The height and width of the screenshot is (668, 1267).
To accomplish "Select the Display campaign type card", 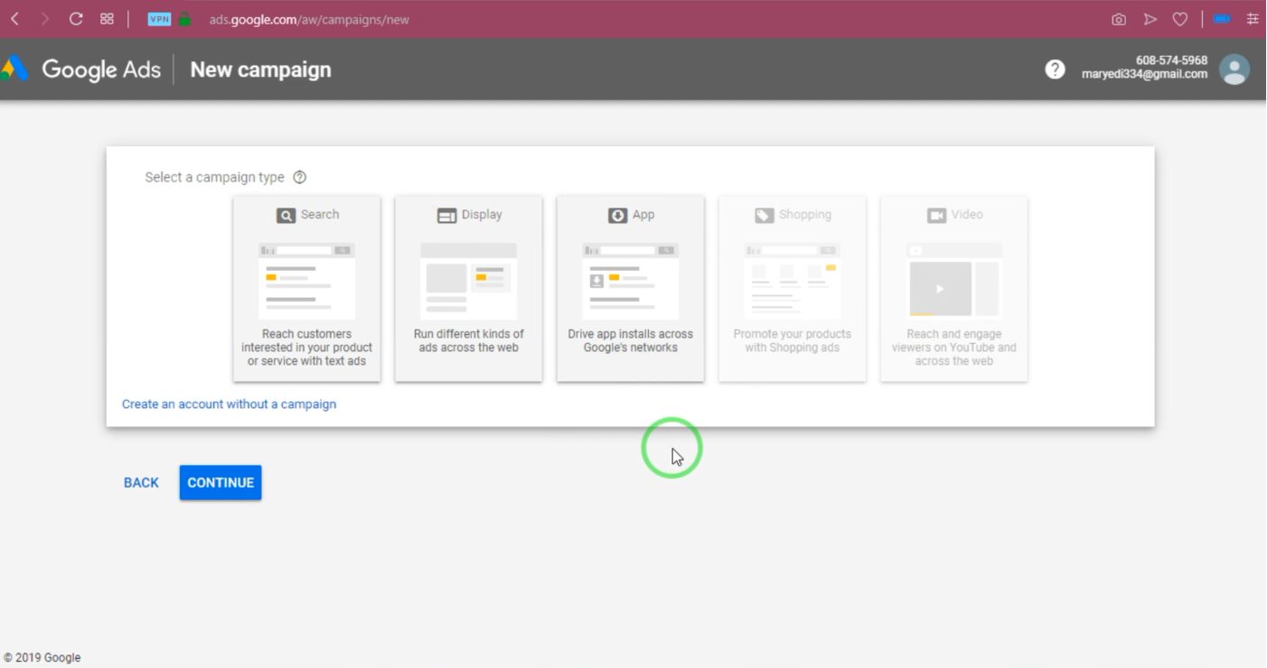I will 468,289.
